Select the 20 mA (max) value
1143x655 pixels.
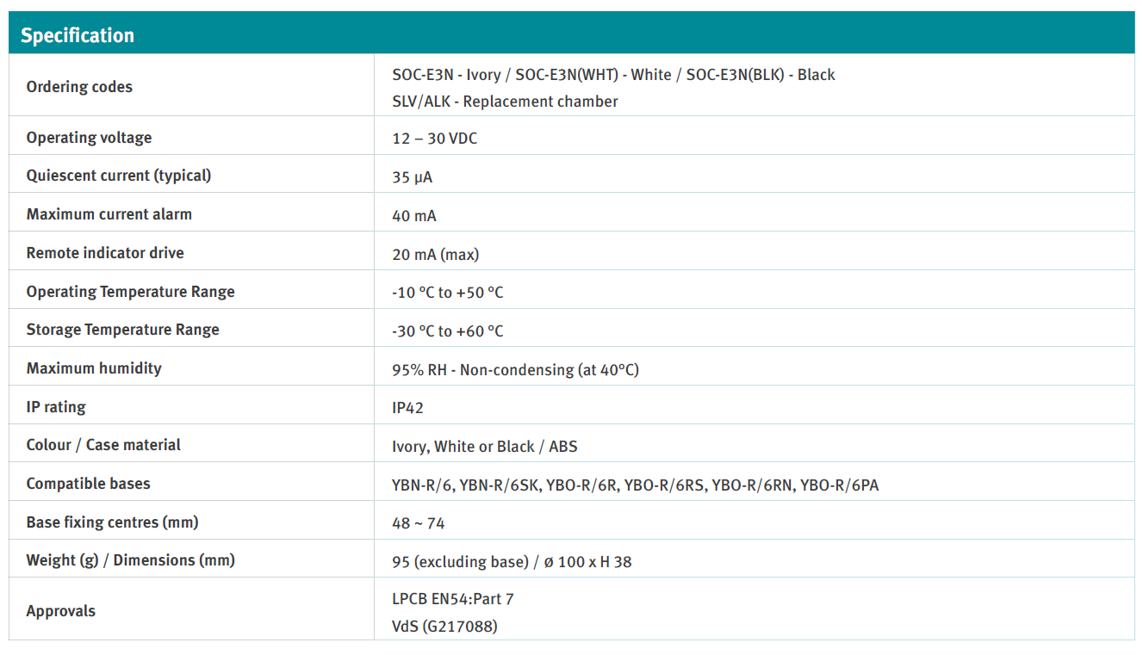tap(435, 255)
